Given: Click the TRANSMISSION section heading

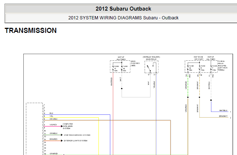Looking at the screenshot, I should pyautogui.click(x=31, y=30).
